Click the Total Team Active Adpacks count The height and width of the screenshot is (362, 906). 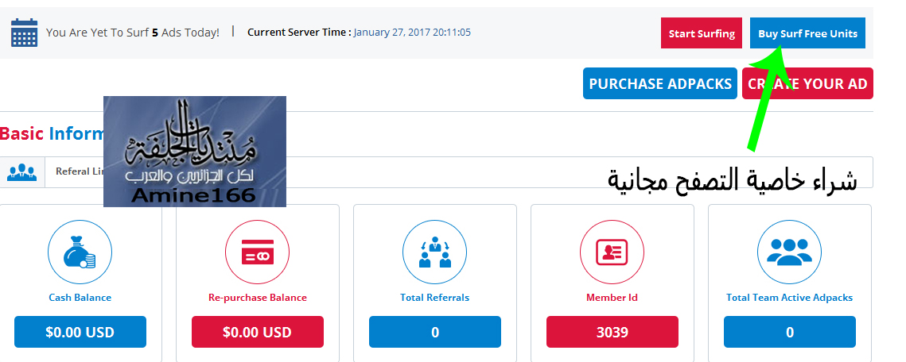pyautogui.click(x=790, y=332)
